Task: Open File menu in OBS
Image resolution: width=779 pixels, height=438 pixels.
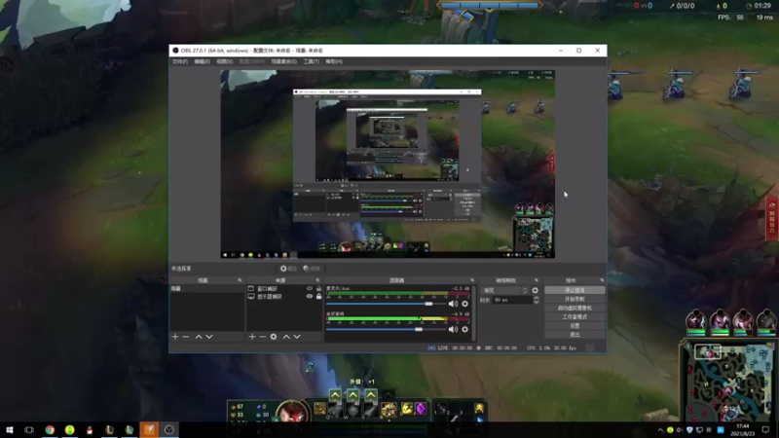Action: tap(180, 61)
